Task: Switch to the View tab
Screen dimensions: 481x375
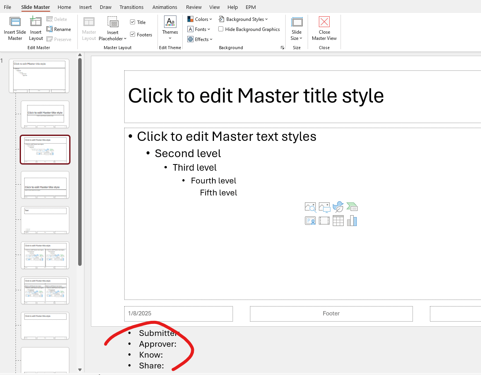Action: pyautogui.click(x=214, y=7)
